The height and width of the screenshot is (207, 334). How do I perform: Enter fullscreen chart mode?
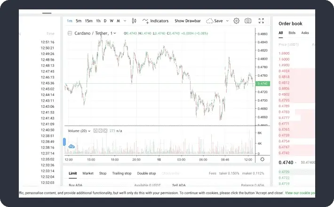click(262, 21)
